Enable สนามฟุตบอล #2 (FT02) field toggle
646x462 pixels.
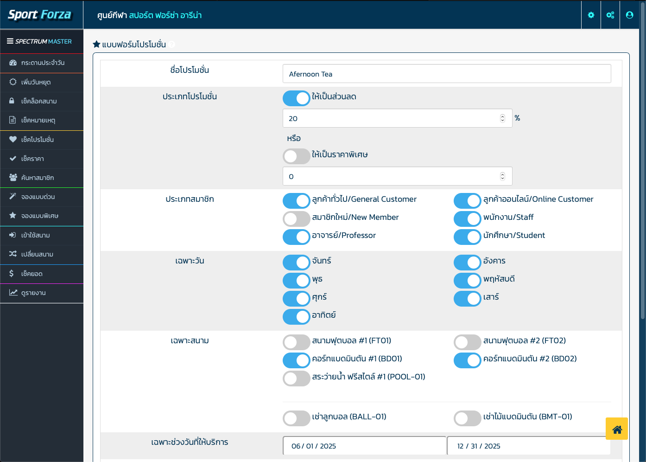pos(468,342)
